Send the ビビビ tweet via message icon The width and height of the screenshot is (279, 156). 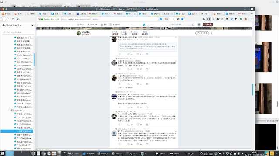147,144
